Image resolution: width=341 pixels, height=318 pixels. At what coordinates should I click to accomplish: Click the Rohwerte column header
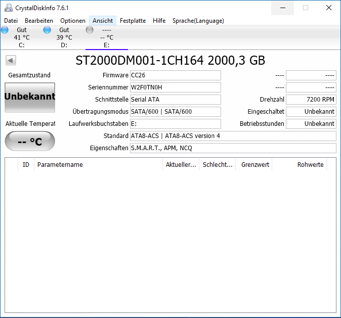(x=299, y=165)
